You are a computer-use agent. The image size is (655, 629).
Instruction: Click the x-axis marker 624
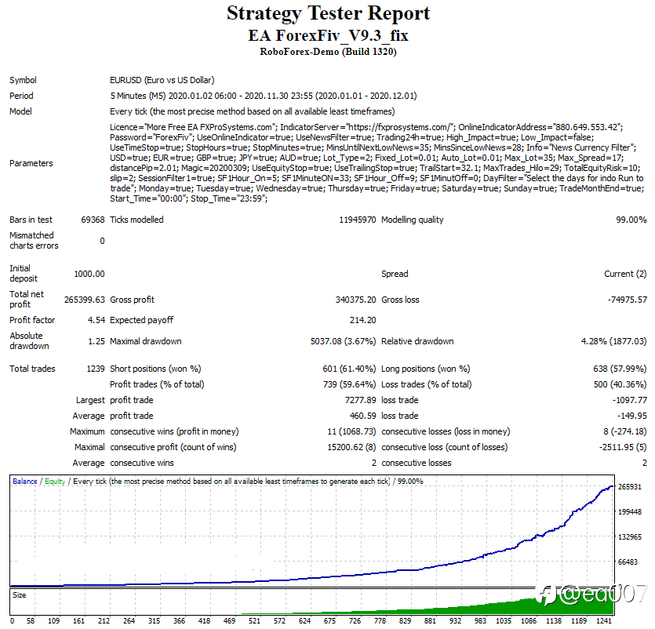(304, 621)
